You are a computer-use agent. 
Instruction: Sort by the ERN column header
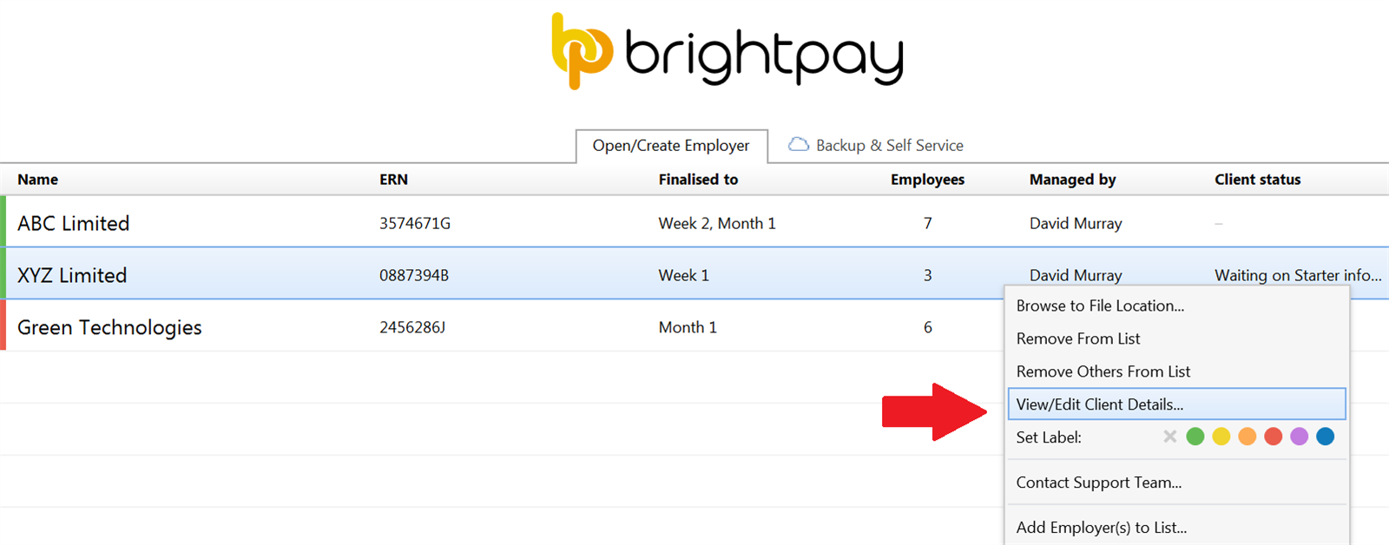tap(393, 180)
